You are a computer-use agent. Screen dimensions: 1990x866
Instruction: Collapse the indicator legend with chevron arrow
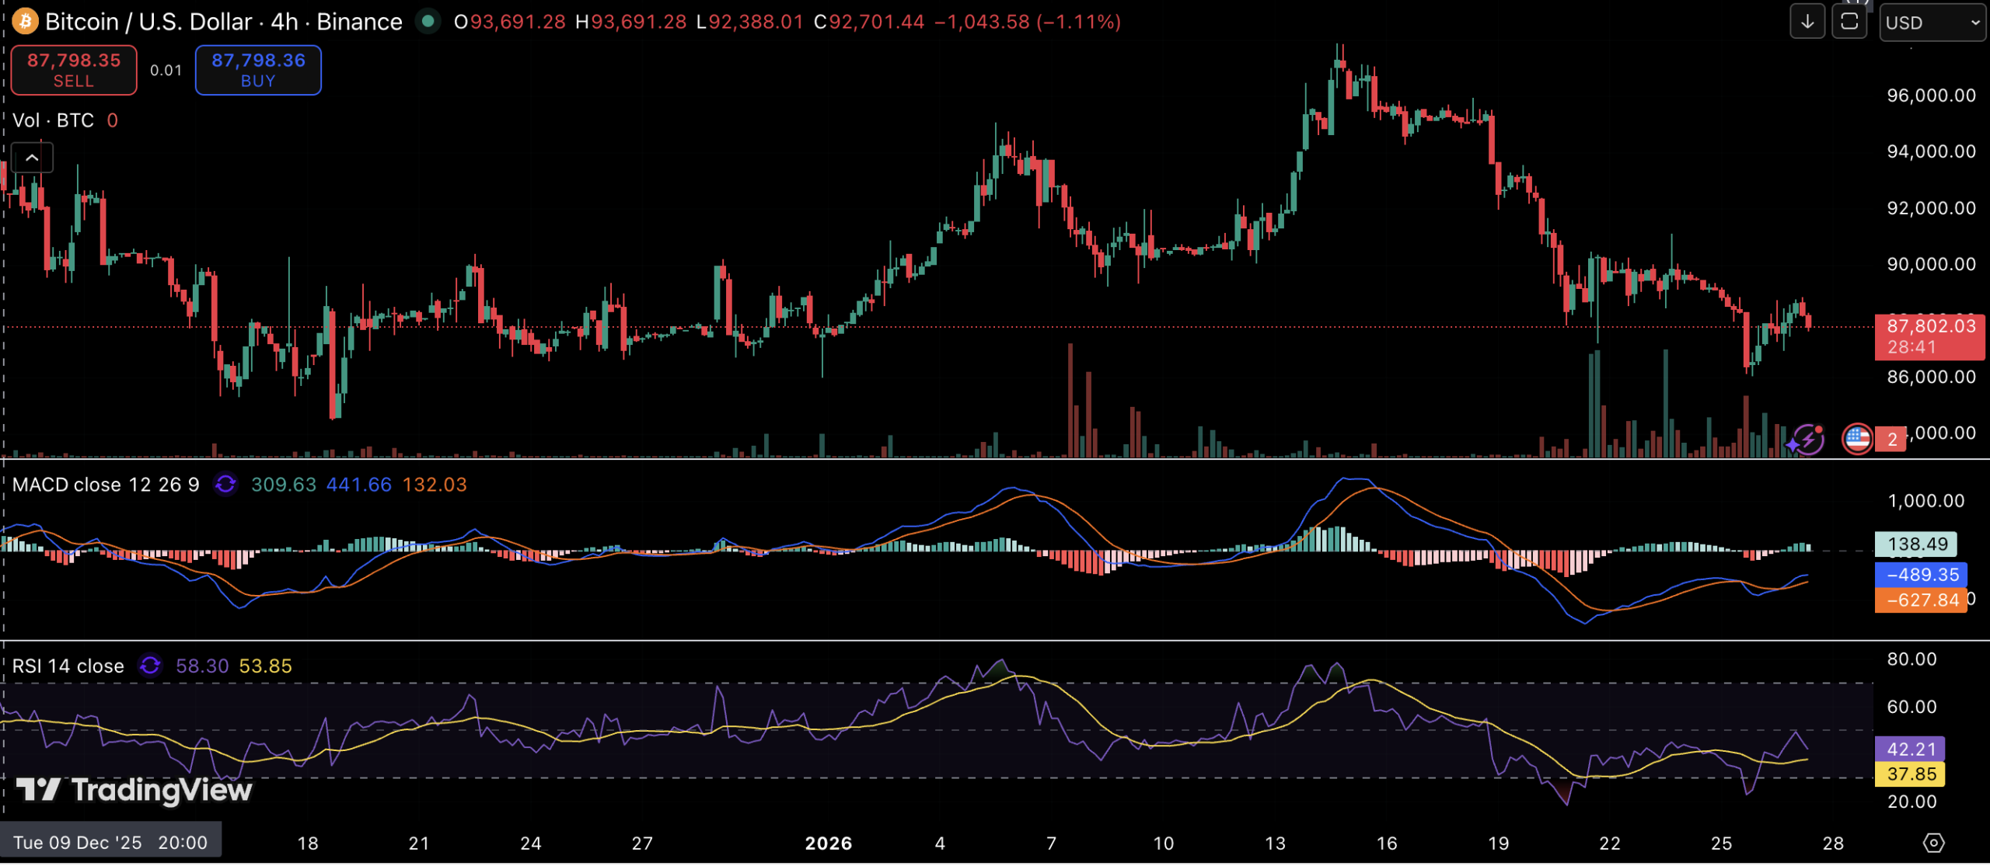(x=32, y=158)
